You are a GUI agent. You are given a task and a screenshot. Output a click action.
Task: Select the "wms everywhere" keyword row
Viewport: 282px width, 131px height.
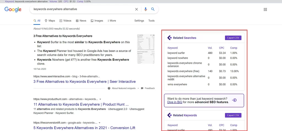click(x=204, y=84)
